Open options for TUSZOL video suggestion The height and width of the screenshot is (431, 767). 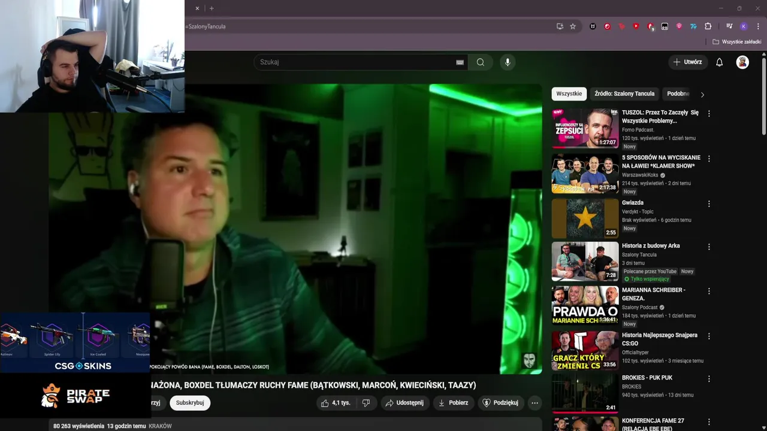click(709, 114)
